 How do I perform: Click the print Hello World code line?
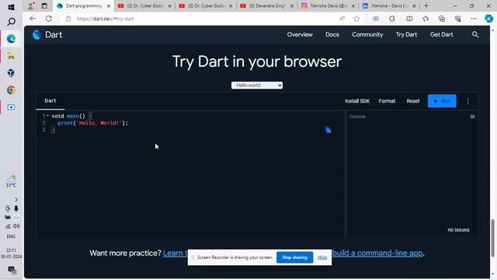[x=92, y=123]
